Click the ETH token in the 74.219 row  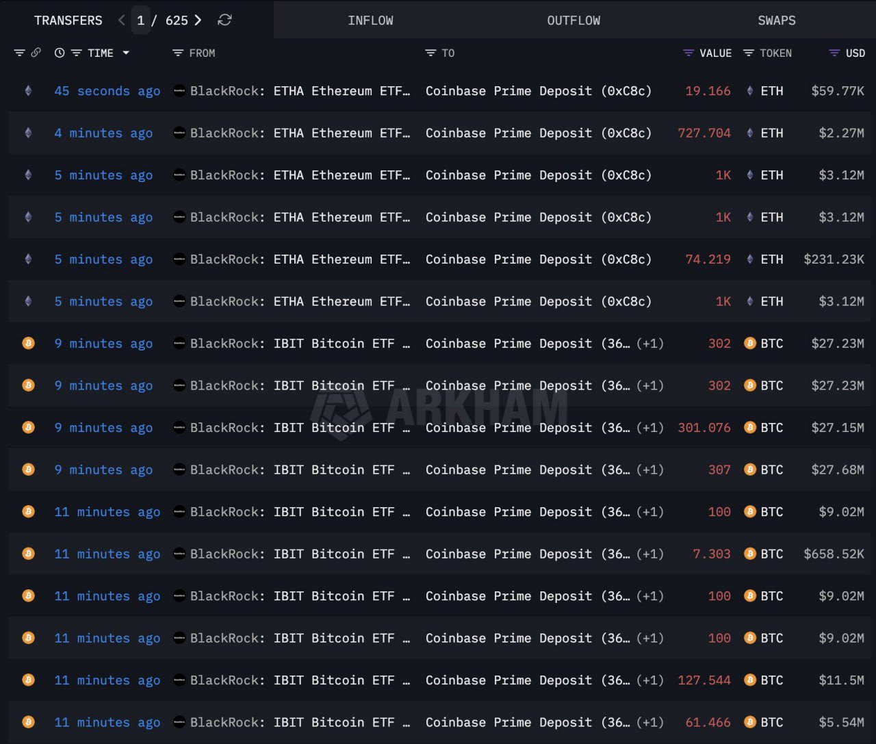click(x=771, y=259)
